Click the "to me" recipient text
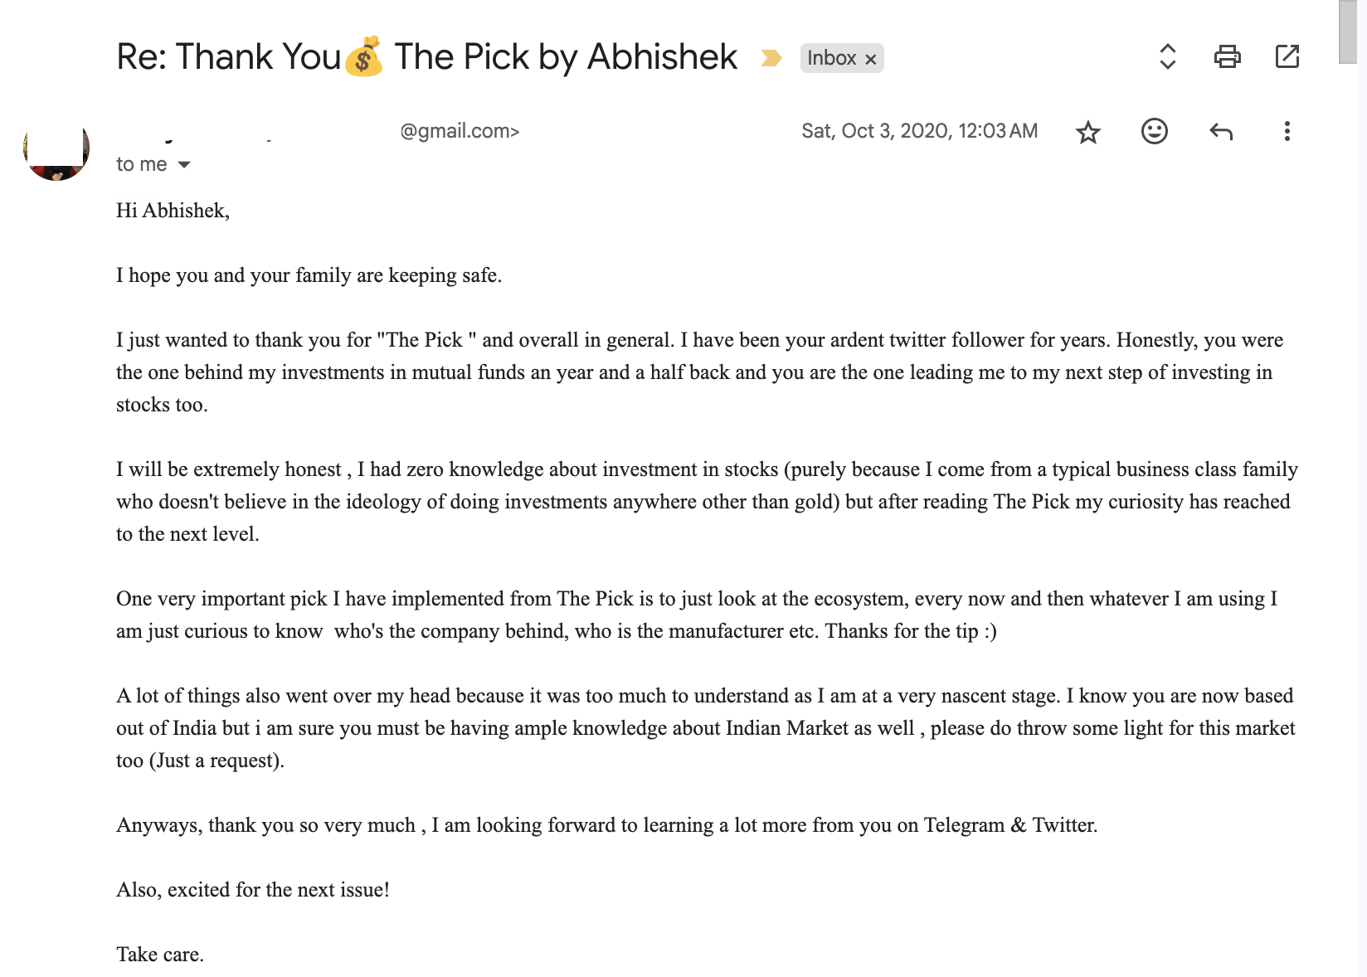 click(x=142, y=164)
